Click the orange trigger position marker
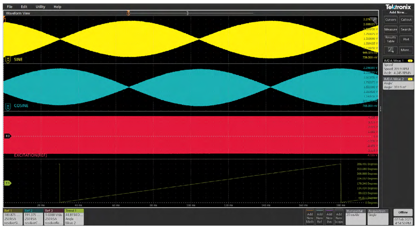This screenshot has width=418, height=229. click(128, 13)
